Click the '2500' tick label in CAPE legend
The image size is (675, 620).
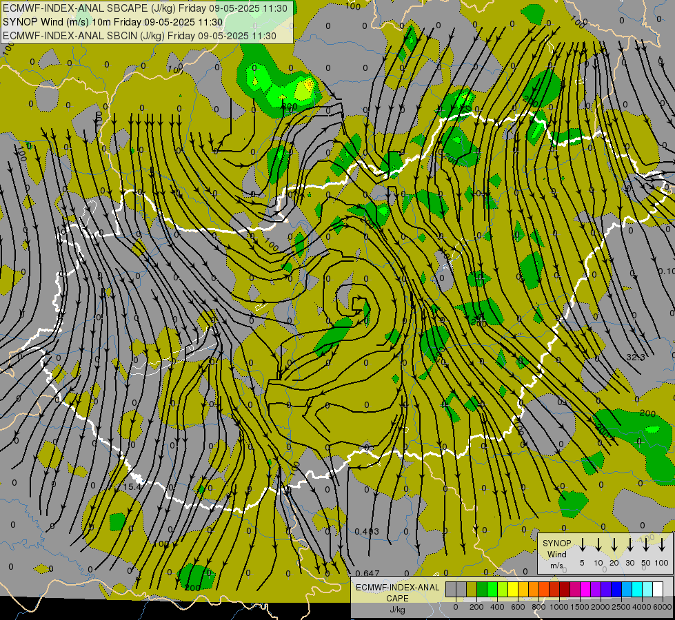[621, 607]
